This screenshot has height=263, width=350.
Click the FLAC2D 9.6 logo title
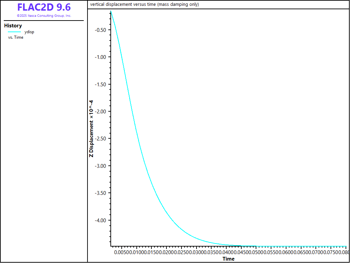pos(44,7)
